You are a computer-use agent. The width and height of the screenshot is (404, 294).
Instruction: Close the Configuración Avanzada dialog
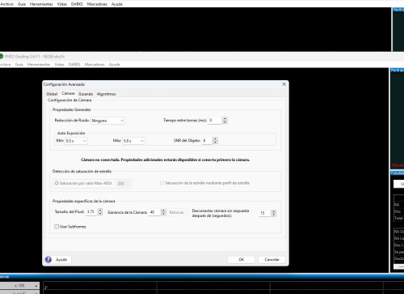click(x=284, y=84)
